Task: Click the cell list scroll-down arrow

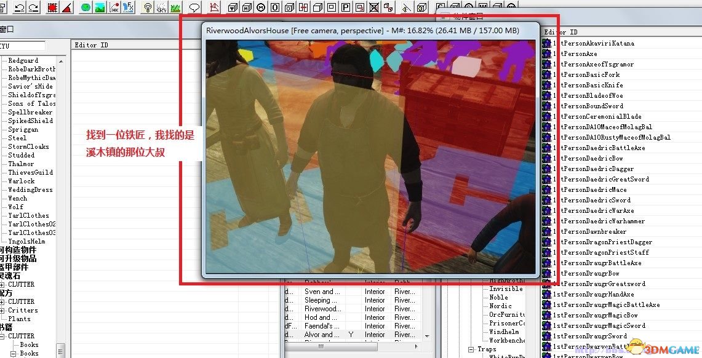Action: point(427,336)
